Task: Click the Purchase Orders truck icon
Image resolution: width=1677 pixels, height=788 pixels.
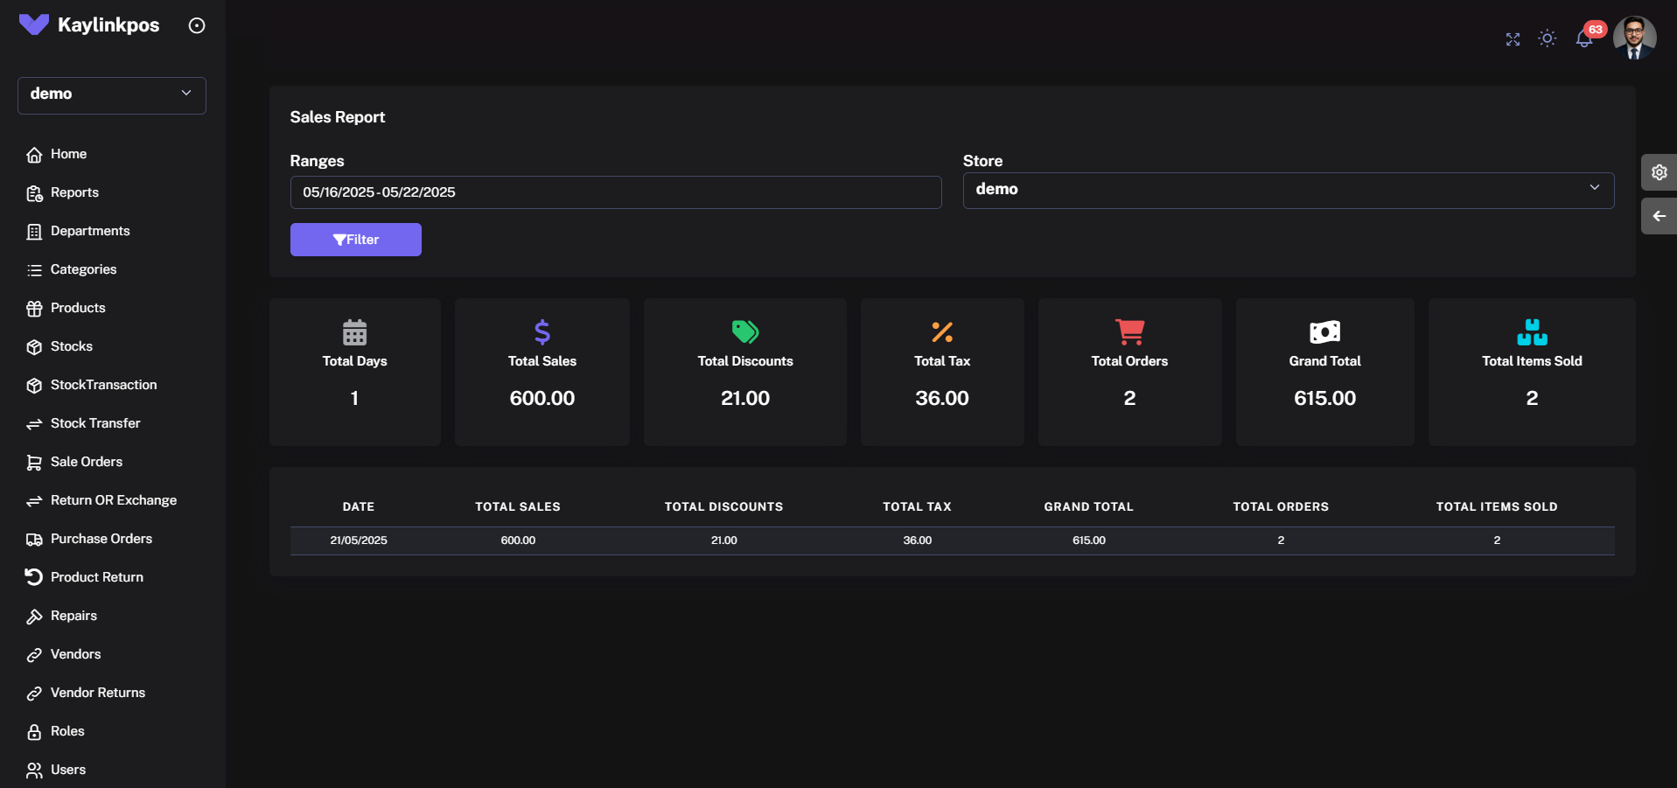Action: pyautogui.click(x=34, y=540)
